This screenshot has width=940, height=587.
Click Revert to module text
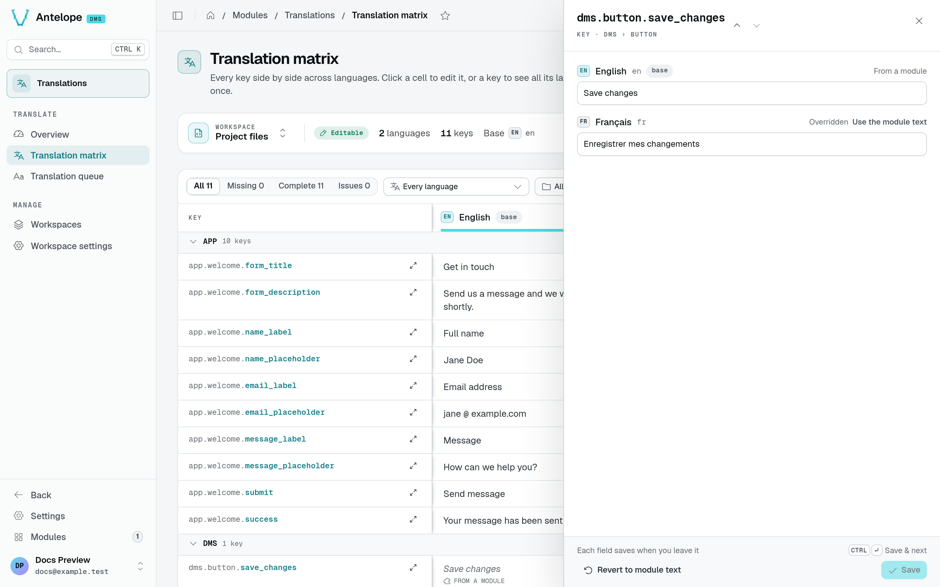coord(632,570)
